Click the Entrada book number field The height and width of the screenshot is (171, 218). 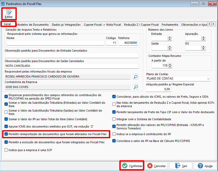tap(159, 38)
